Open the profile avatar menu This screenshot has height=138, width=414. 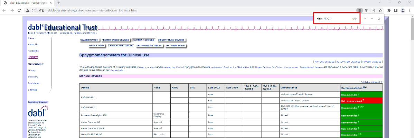pyautogui.click(x=403, y=11)
